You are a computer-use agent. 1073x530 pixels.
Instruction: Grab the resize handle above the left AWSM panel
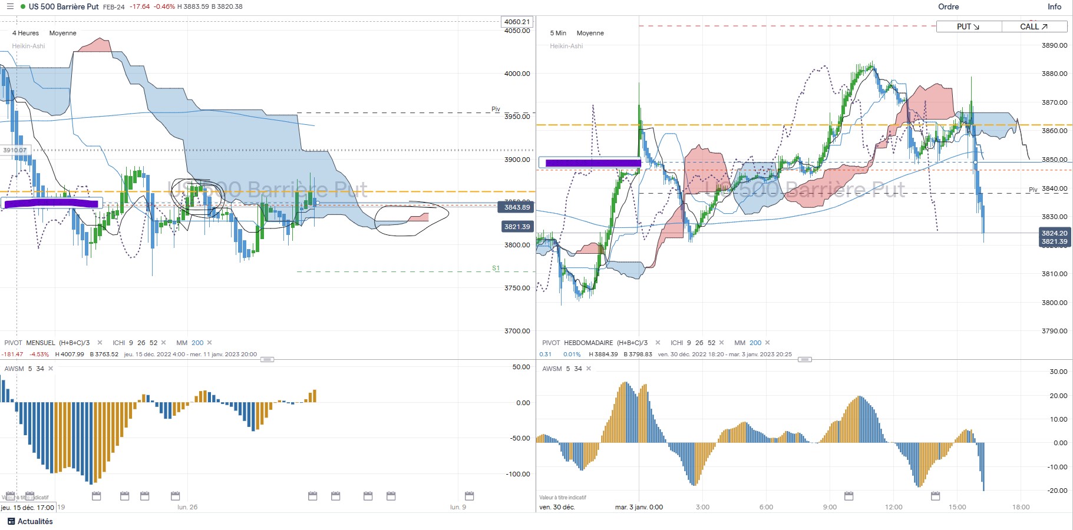267,359
